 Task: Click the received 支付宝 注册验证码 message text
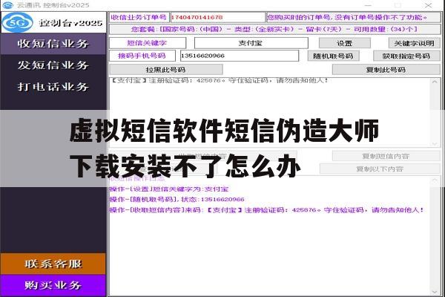[219, 81]
